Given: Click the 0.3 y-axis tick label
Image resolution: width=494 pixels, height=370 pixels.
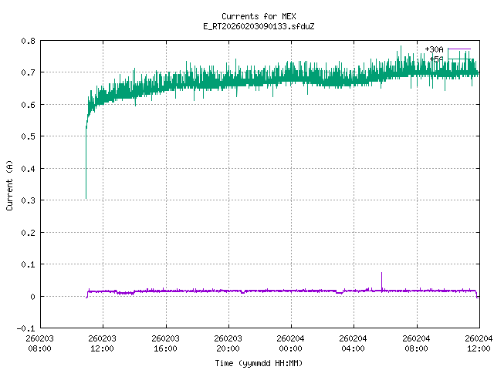Looking at the screenshot, I should click(x=28, y=200).
